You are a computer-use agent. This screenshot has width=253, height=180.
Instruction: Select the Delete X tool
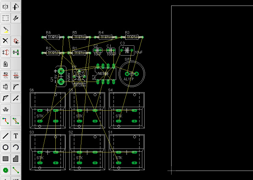pyautogui.click(x=6, y=41)
